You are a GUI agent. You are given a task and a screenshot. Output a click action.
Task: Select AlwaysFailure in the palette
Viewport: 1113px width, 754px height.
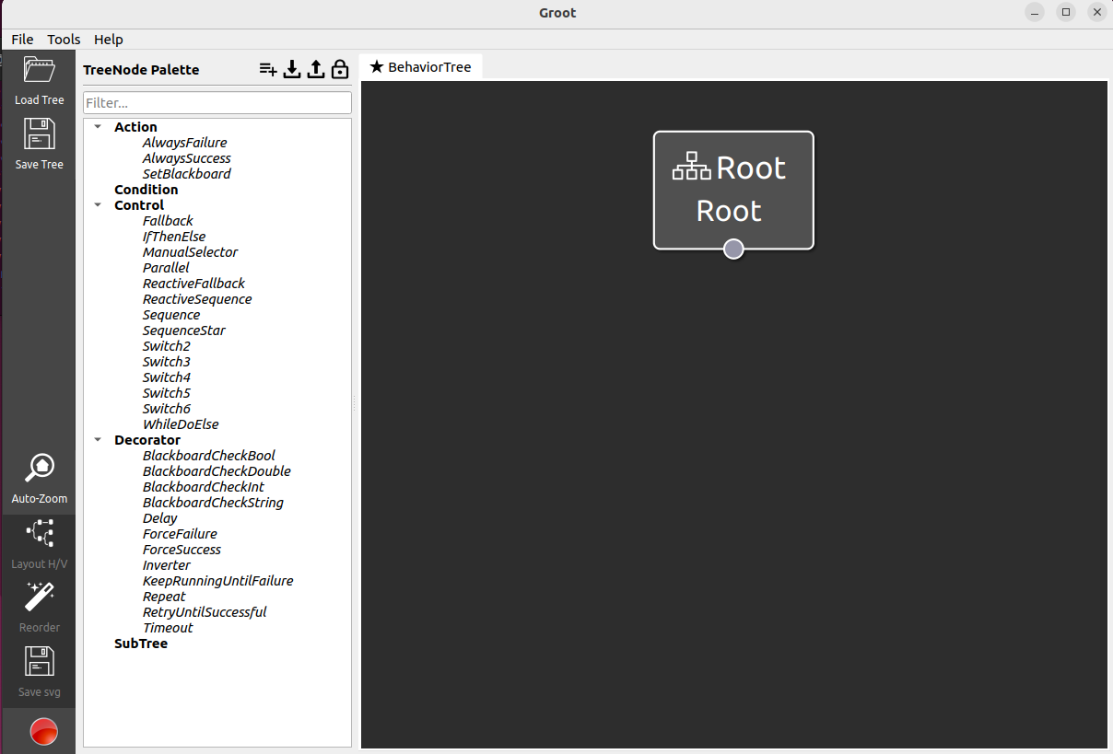184,143
